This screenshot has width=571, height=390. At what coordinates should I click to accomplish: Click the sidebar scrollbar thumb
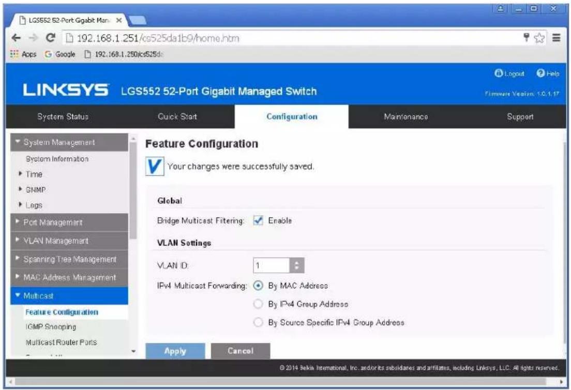(x=133, y=191)
